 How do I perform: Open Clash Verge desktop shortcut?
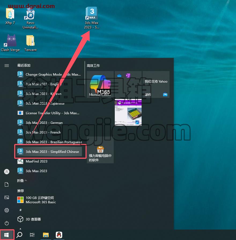(x=10, y=43)
